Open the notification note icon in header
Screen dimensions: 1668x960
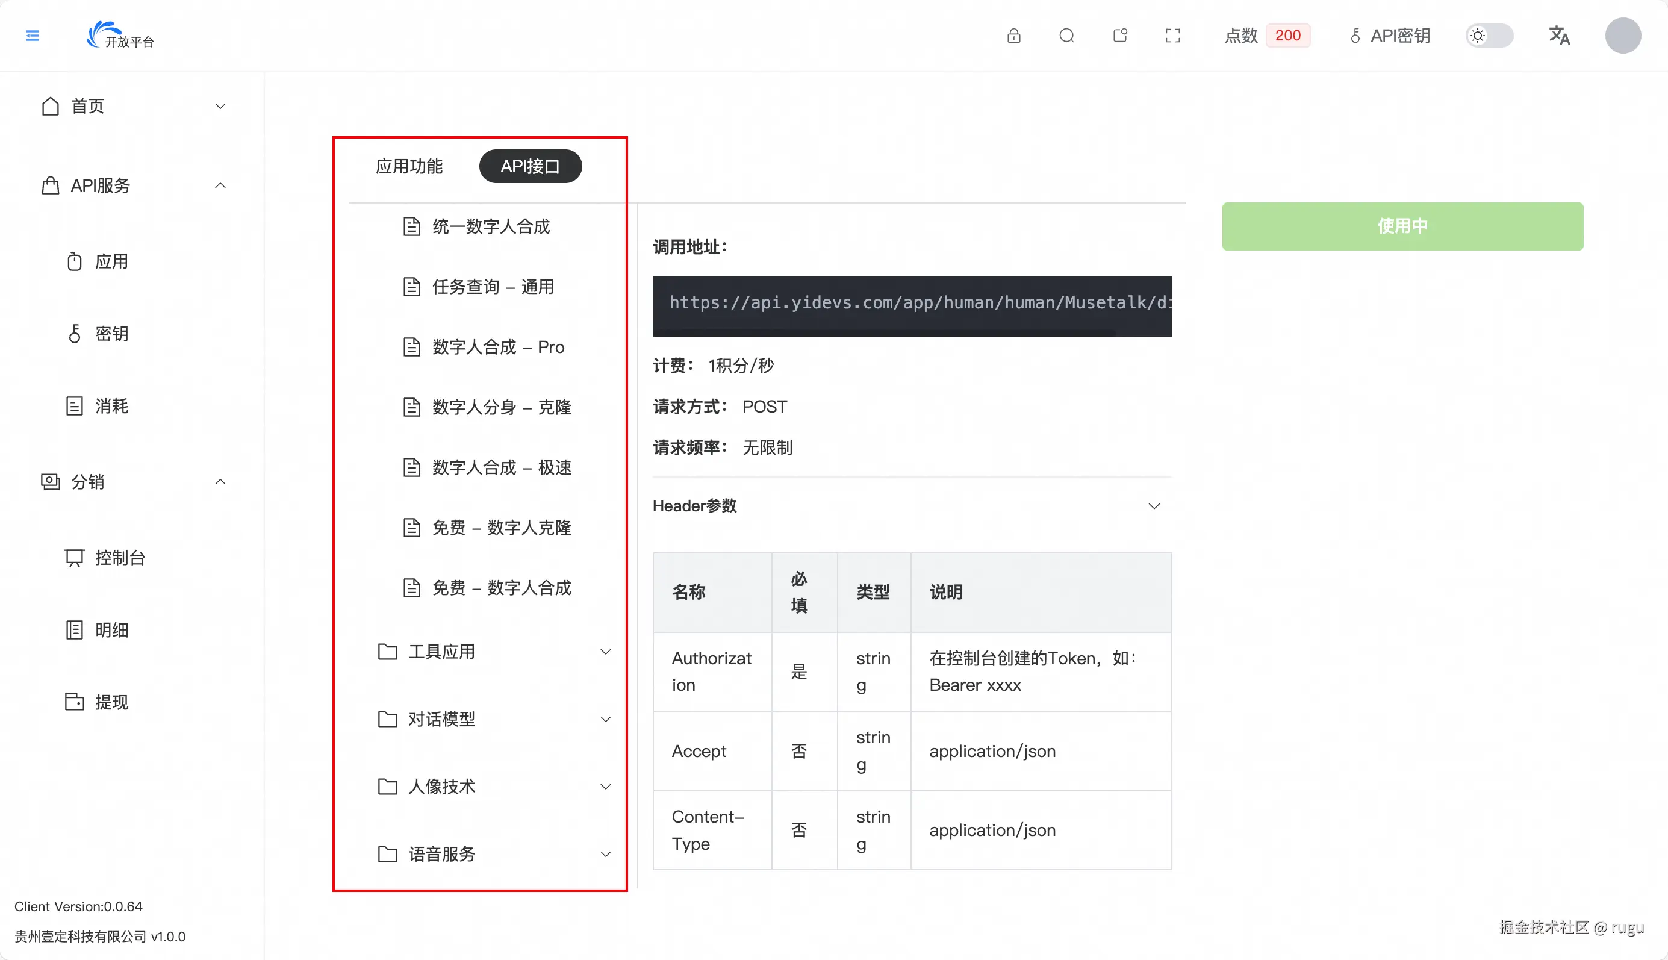1119,36
